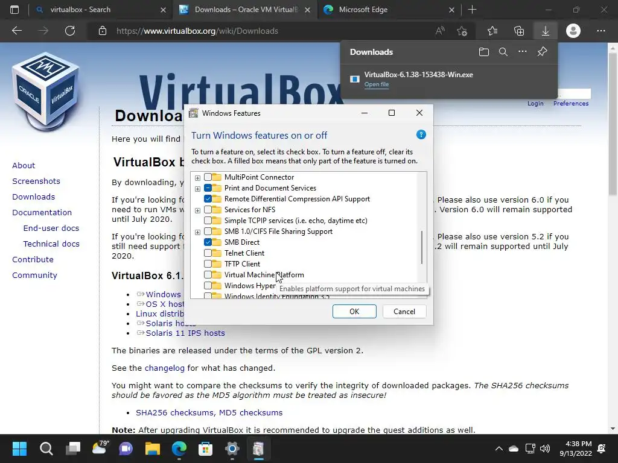Click Windows Features list scrollbar thumb
Image resolution: width=618 pixels, height=463 pixels.
pyautogui.click(x=422, y=247)
